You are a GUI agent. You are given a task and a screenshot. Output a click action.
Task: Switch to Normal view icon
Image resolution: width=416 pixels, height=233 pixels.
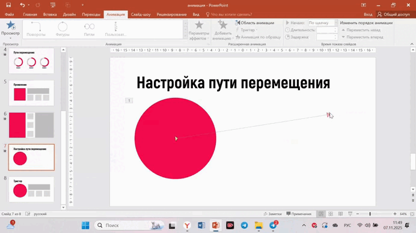(321, 214)
